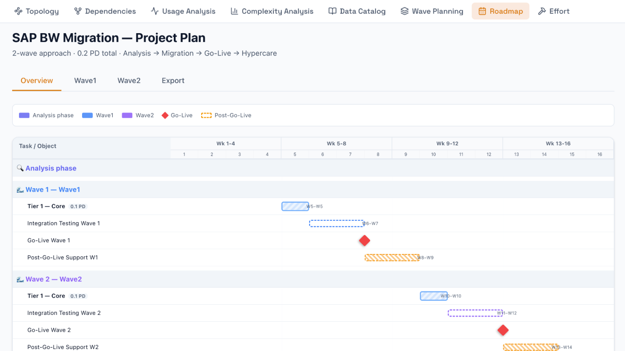Screen dimensions: 625x351
Task: Open the Topology tab
Action: coord(37,11)
